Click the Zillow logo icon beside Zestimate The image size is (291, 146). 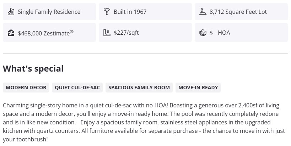point(11,33)
